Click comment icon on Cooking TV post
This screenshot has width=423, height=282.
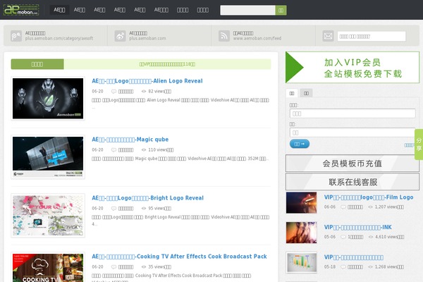click(114, 267)
